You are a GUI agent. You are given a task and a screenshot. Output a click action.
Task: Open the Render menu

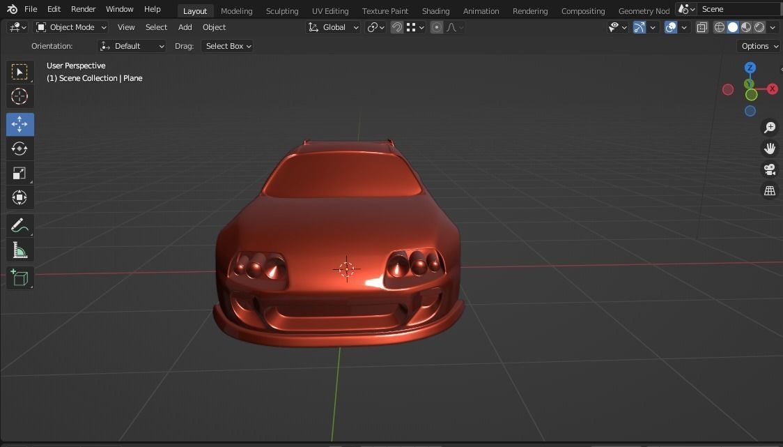pyautogui.click(x=84, y=9)
